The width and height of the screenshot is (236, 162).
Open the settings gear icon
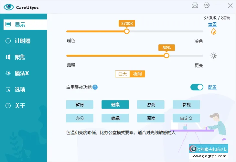pyautogui.click(x=207, y=6)
